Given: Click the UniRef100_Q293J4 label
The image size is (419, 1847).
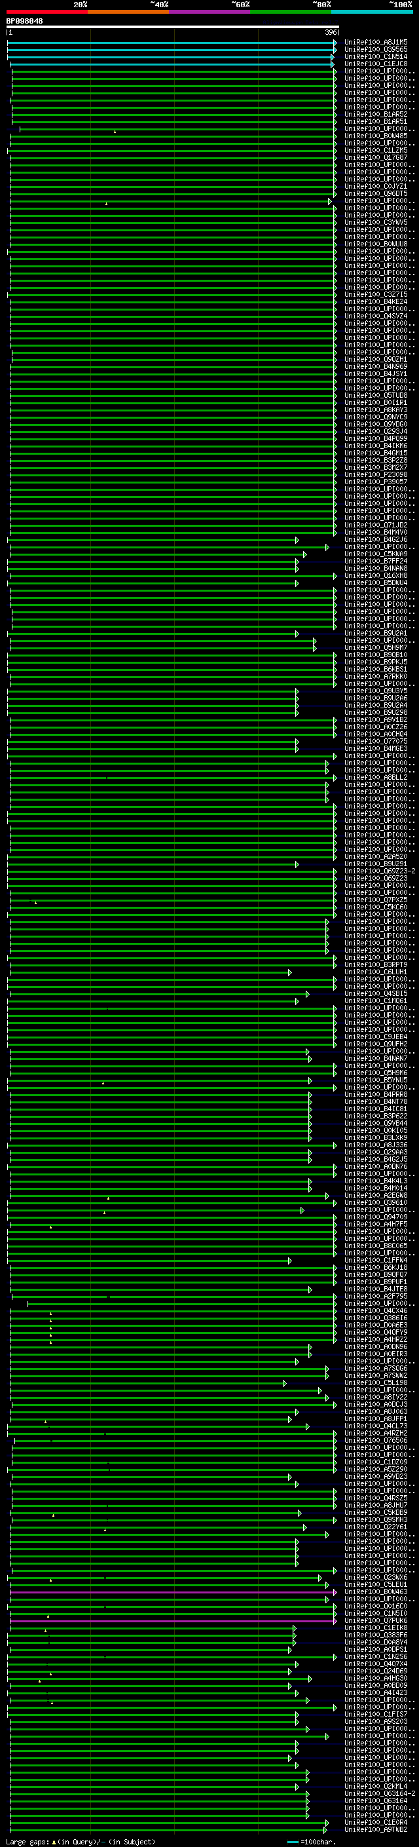Looking at the screenshot, I should tap(376, 432).
